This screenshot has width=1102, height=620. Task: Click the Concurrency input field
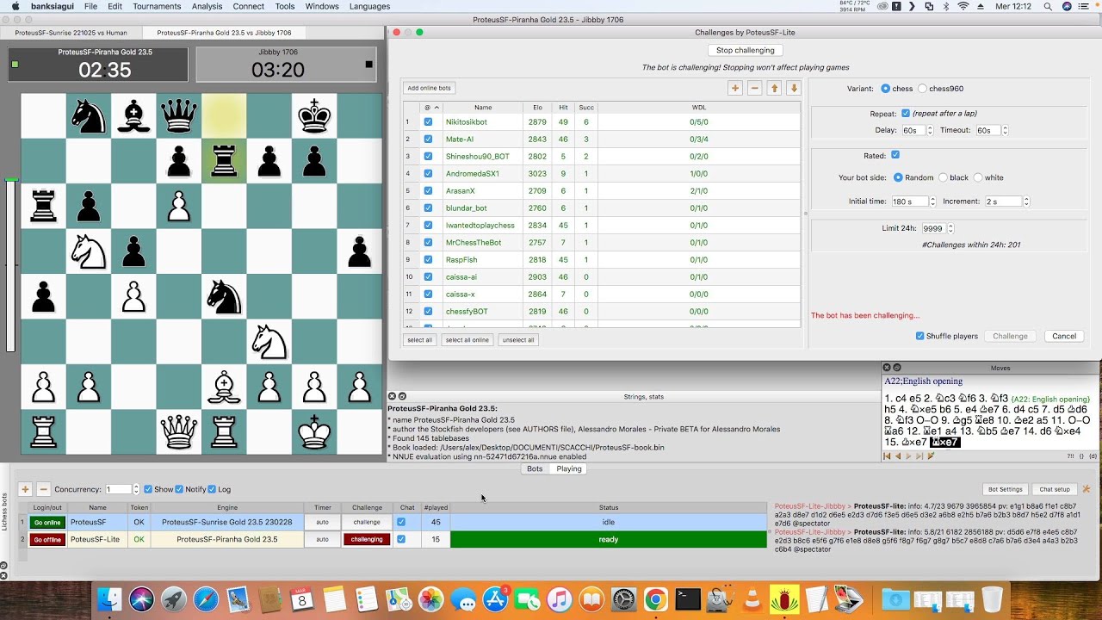point(118,489)
